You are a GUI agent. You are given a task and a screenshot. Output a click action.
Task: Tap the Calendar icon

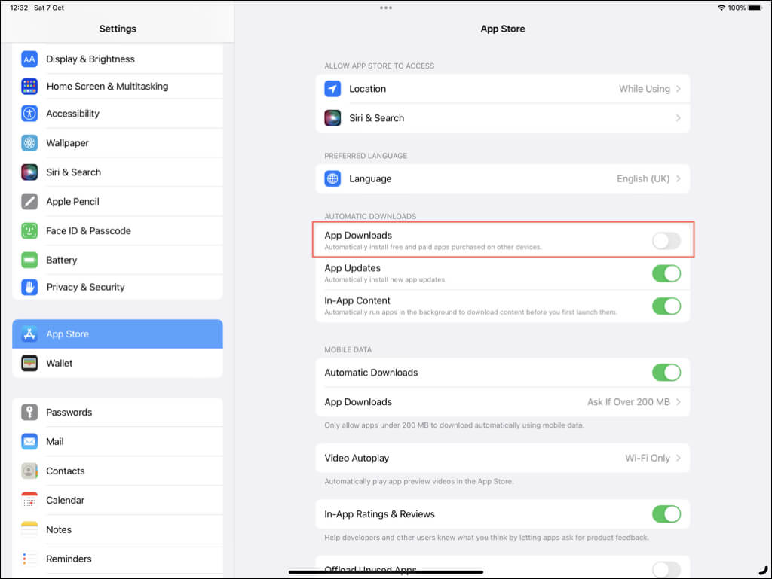[x=29, y=500]
